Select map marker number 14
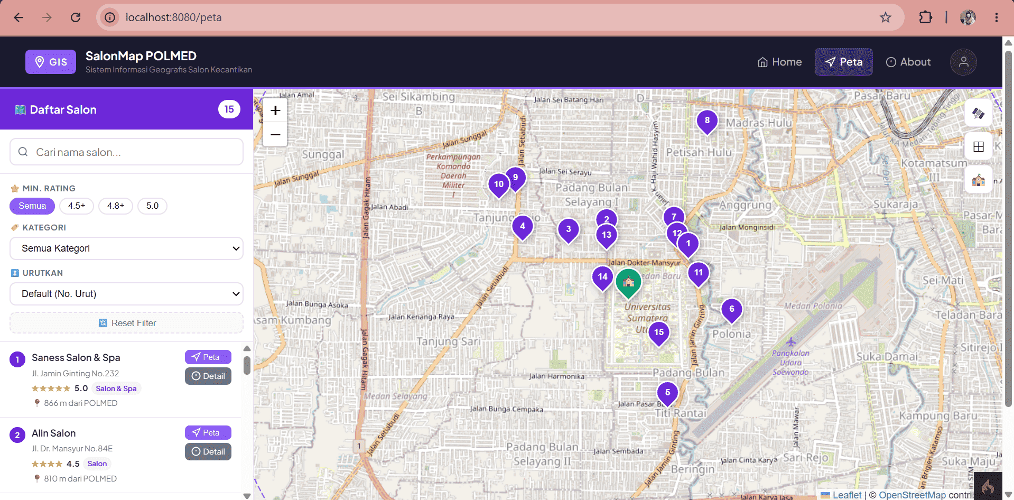1014x500 pixels. (x=602, y=279)
